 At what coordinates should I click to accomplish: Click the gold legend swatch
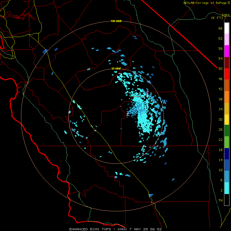227,109
